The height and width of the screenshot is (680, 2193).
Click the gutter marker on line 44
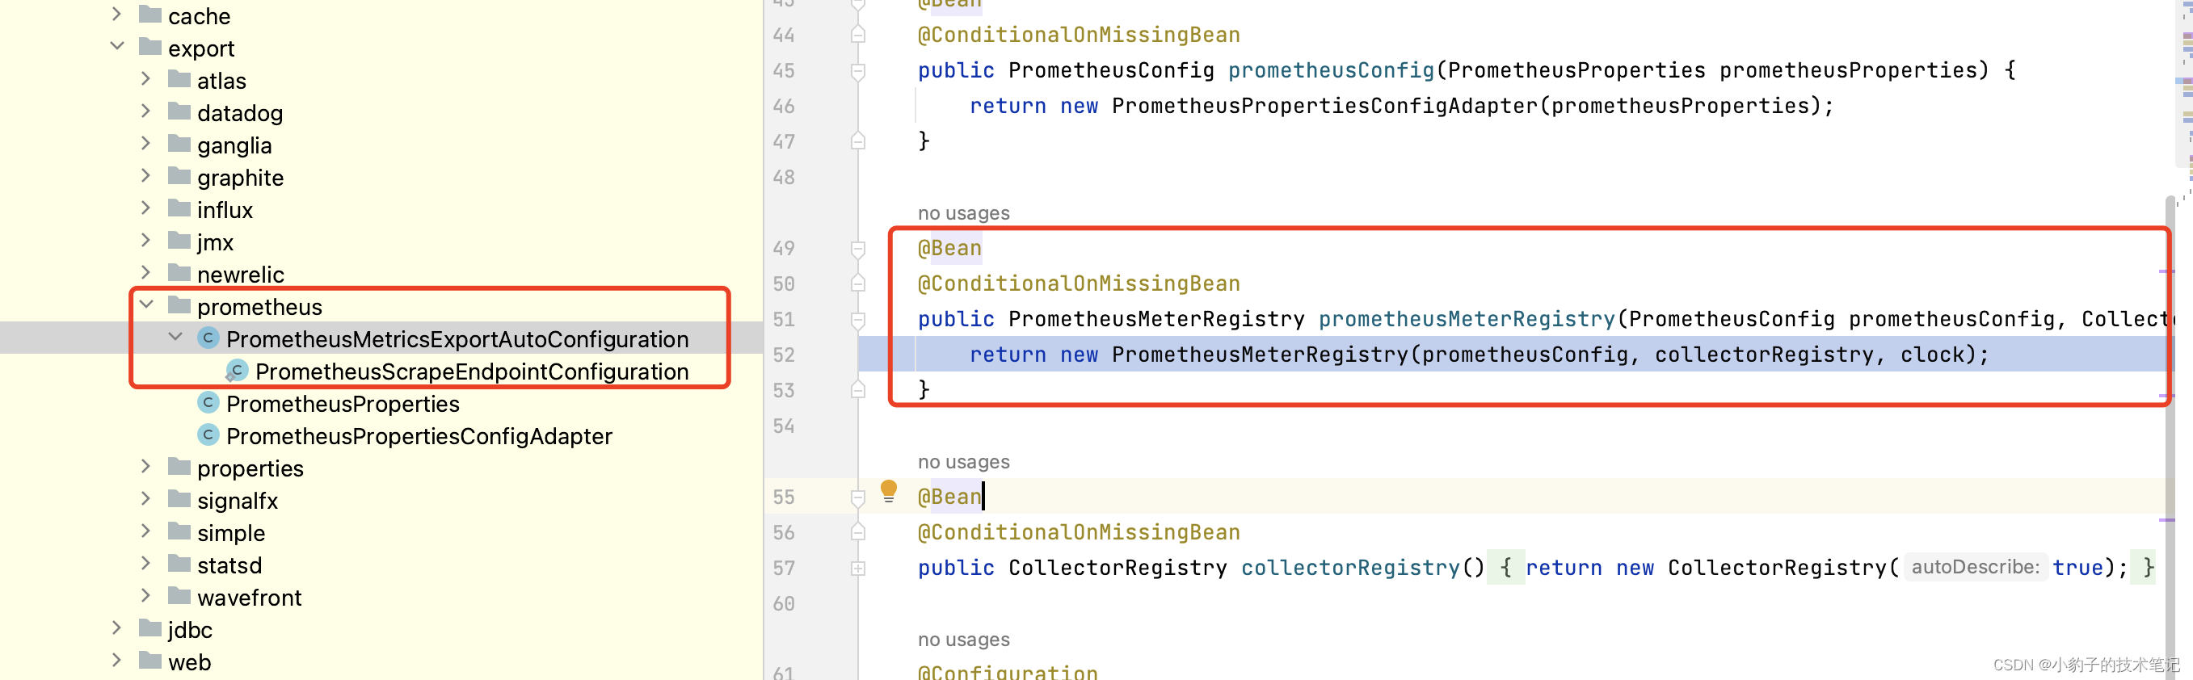click(x=857, y=35)
